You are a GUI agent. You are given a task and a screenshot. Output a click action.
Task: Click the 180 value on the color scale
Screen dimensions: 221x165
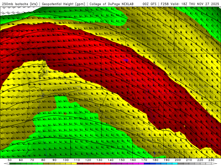pos(155,160)
